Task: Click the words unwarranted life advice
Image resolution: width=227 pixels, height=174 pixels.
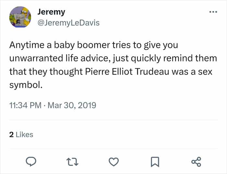Action: click(x=61, y=58)
